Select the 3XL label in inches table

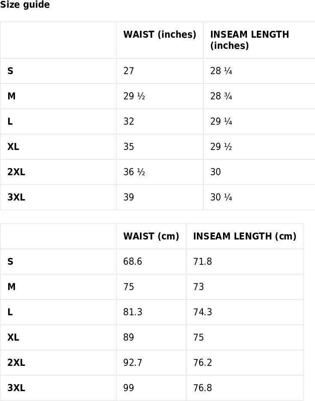(x=16, y=197)
